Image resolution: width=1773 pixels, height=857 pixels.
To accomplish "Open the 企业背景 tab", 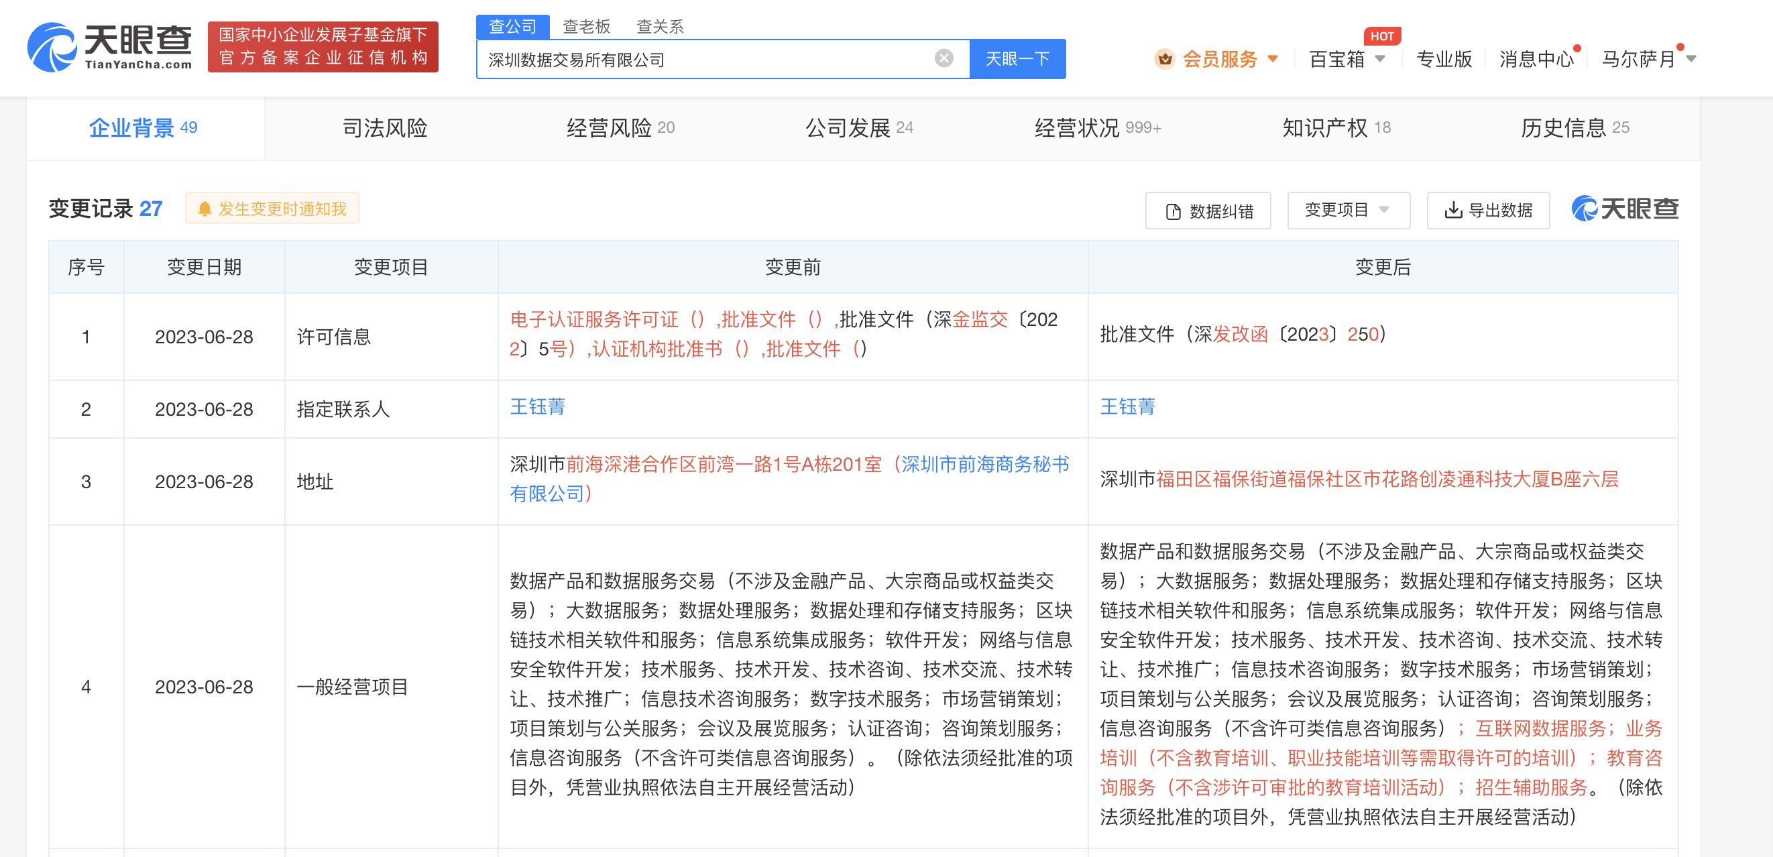I will pos(145,128).
